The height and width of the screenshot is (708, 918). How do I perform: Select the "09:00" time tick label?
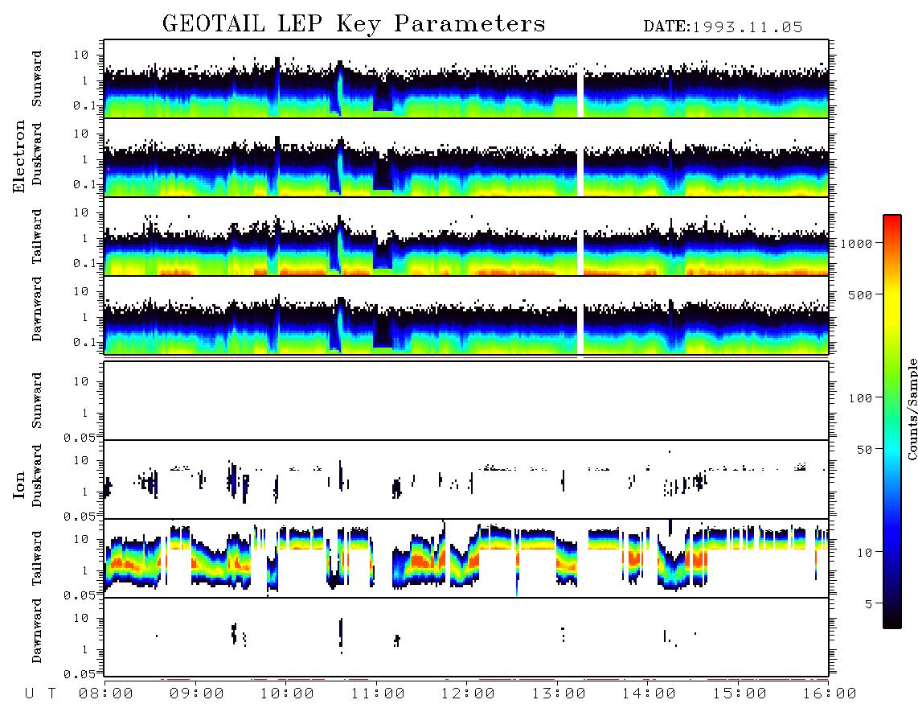pos(197,694)
